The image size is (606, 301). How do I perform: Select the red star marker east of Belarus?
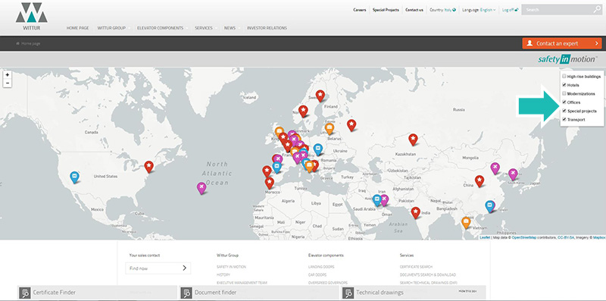(351, 125)
